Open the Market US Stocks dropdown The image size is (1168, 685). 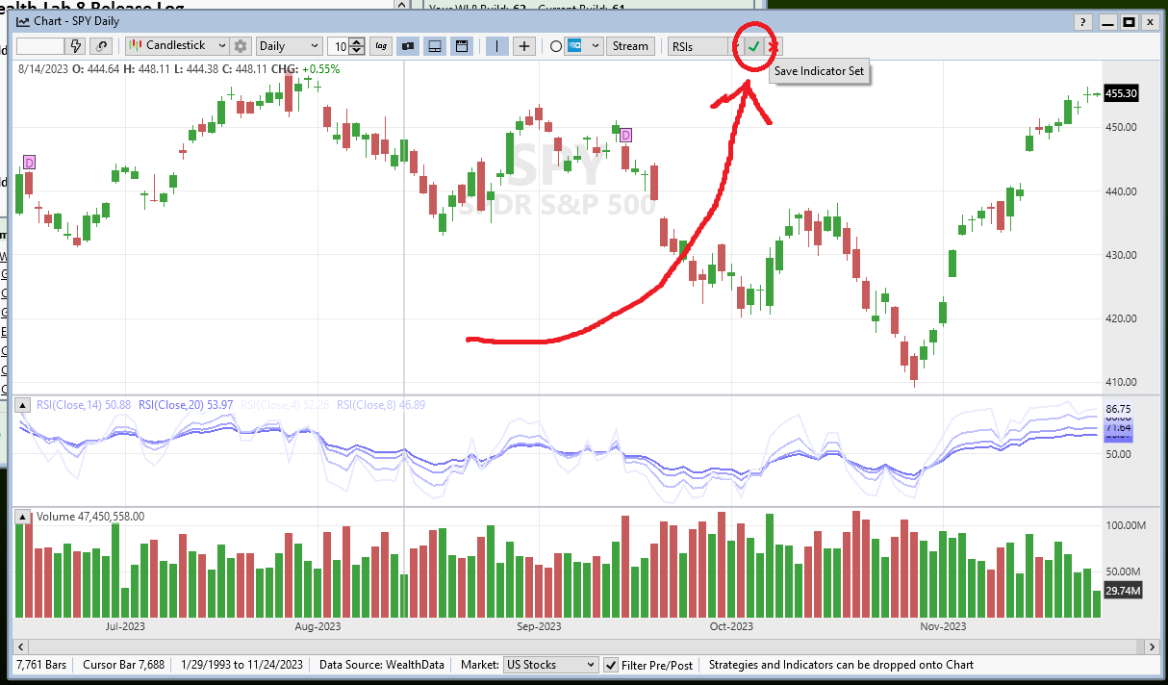pos(551,665)
